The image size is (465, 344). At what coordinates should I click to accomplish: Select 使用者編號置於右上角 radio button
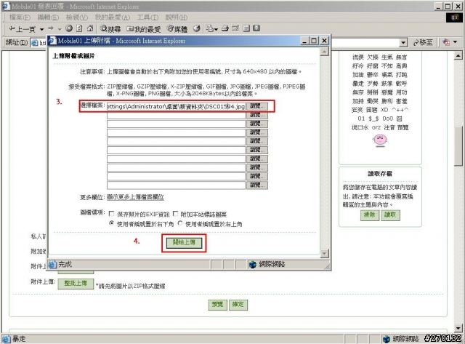[180, 223]
